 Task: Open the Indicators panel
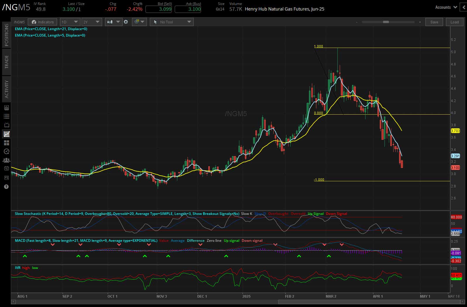pyautogui.click(x=42, y=22)
